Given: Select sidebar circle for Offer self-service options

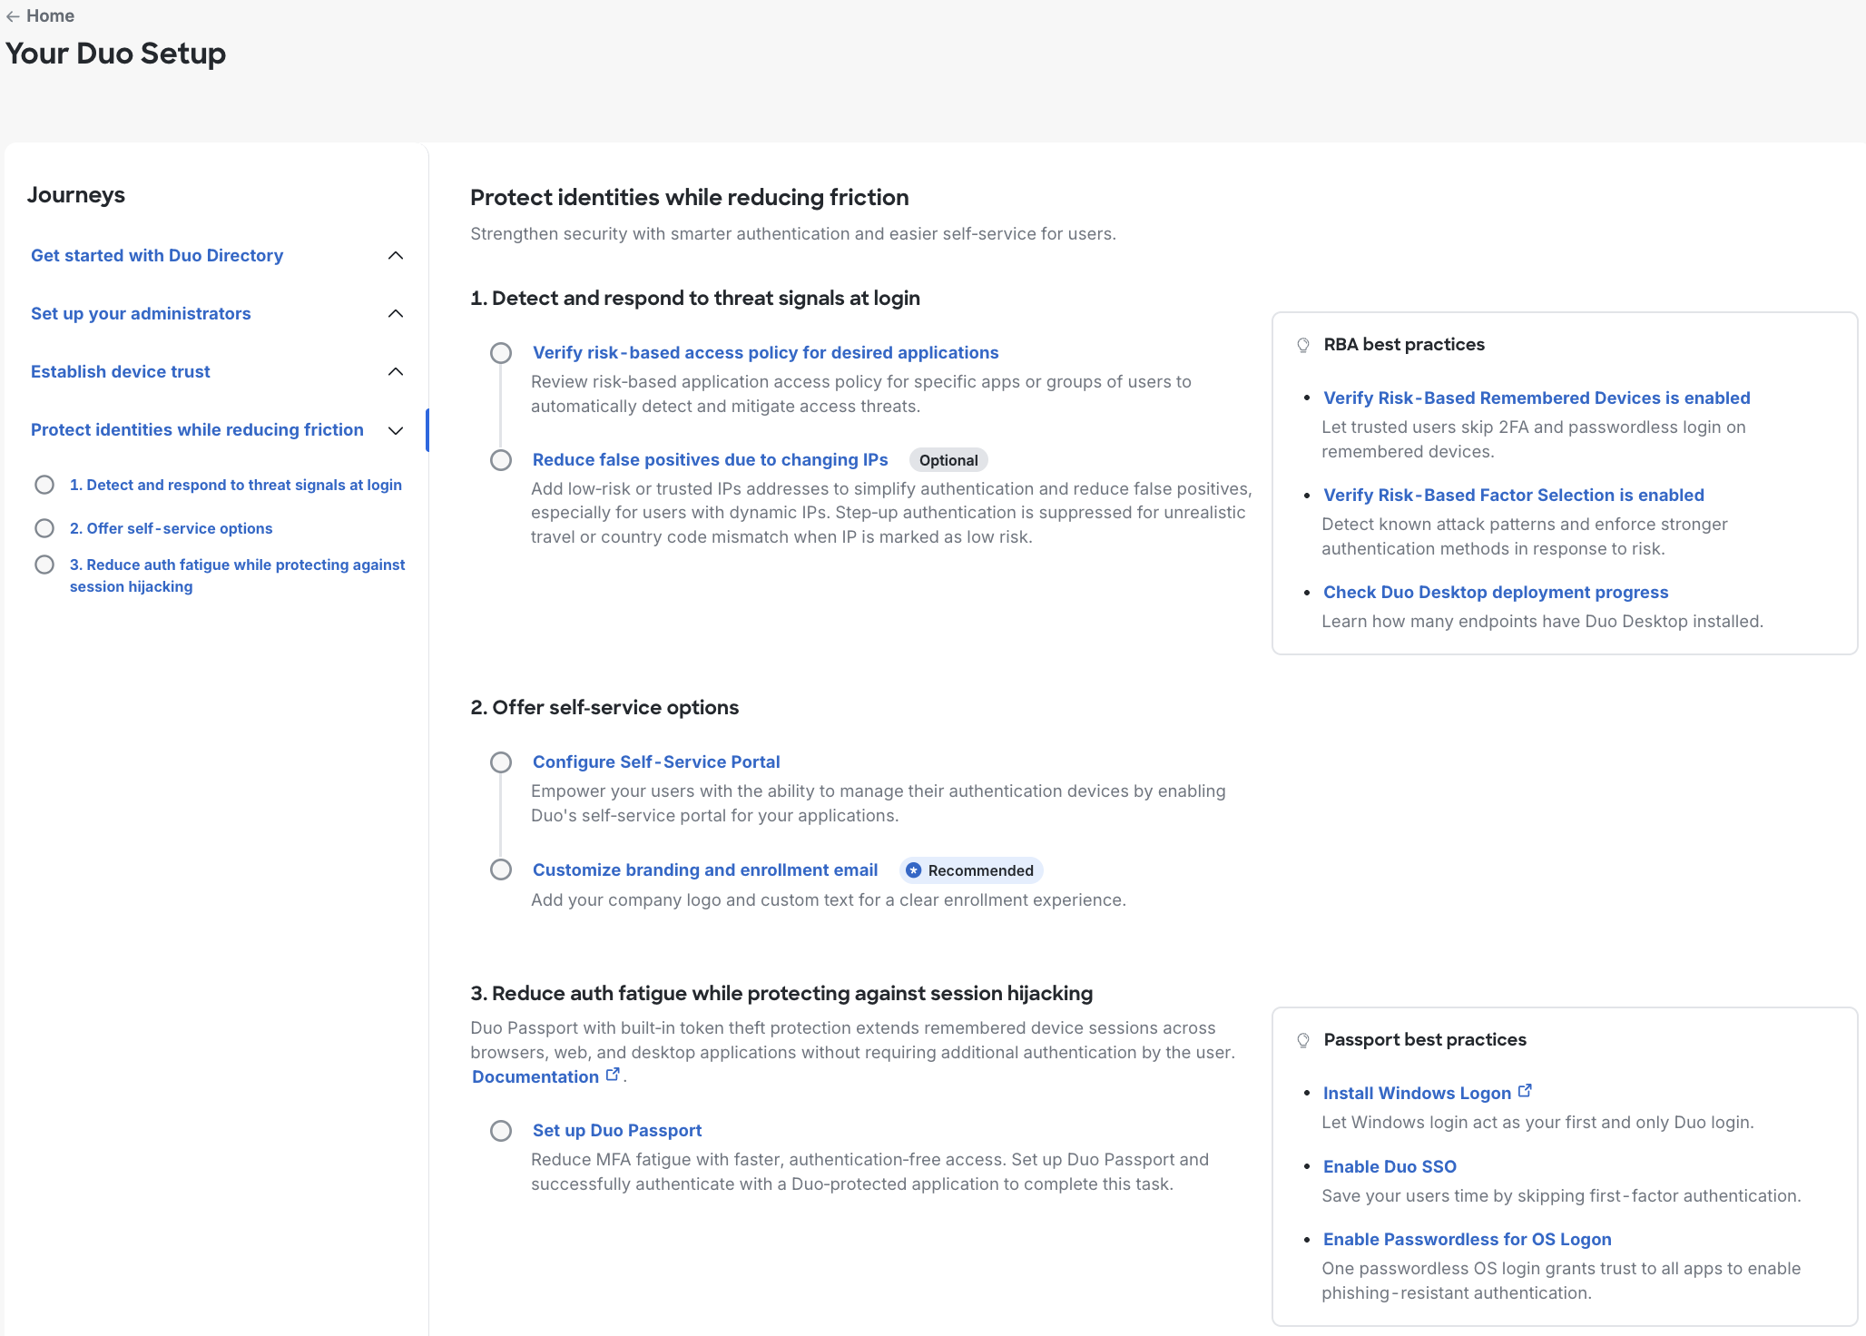Looking at the screenshot, I should tap(44, 528).
